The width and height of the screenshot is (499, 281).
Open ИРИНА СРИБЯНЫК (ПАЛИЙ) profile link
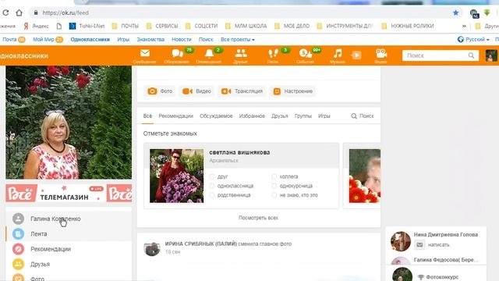pyautogui.click(x=201, y=244)
